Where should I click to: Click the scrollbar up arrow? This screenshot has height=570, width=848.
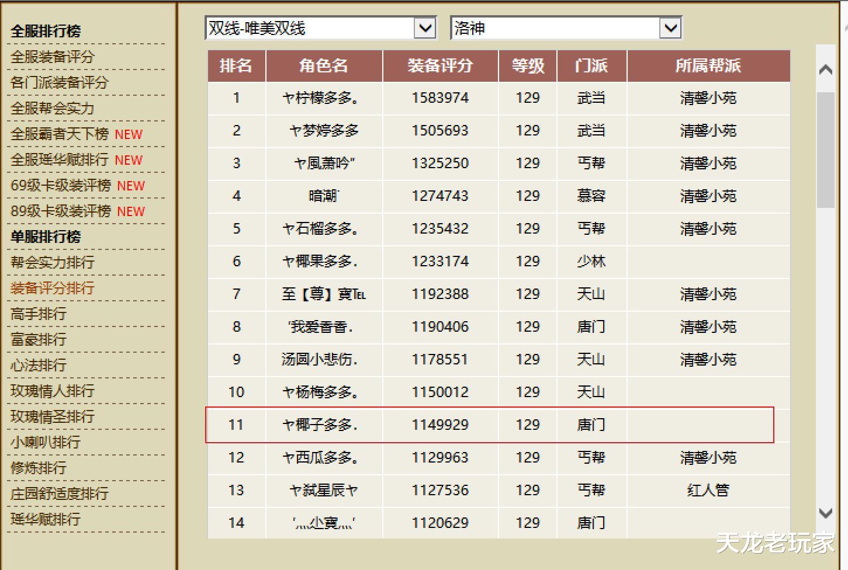826,70
